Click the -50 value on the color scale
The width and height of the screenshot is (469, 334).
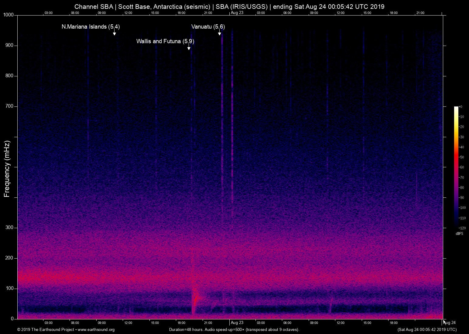click(x=462, y=157)
